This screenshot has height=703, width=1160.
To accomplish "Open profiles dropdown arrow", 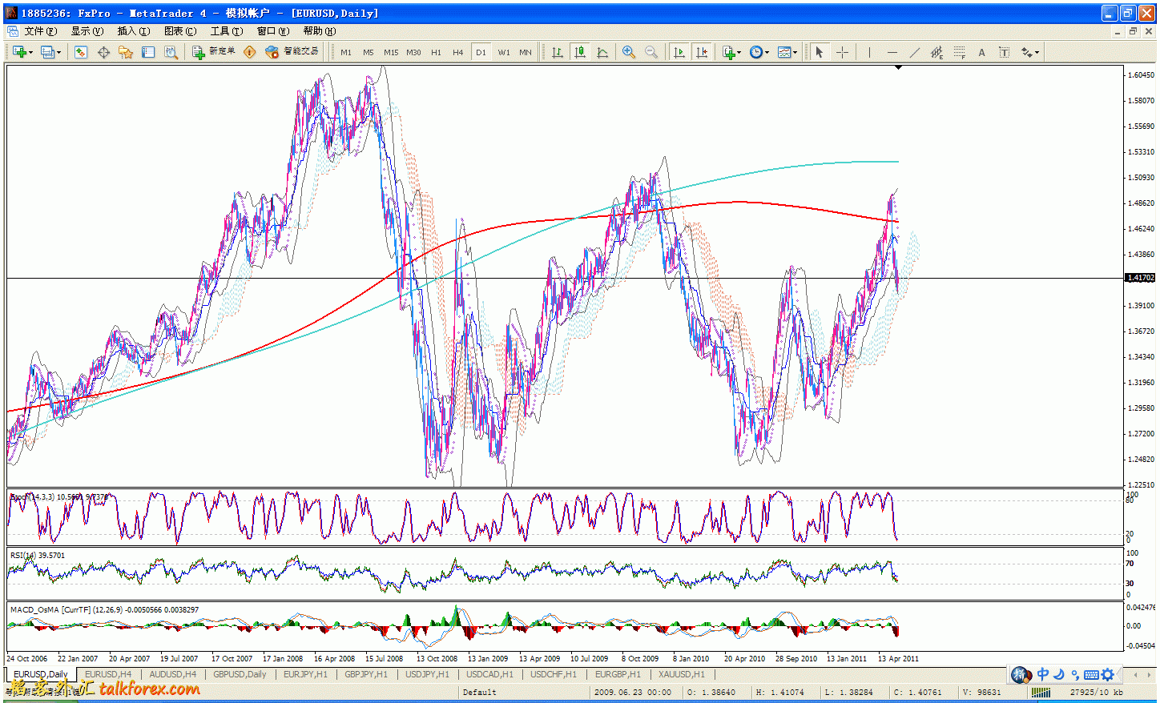I will pos(58,53).
